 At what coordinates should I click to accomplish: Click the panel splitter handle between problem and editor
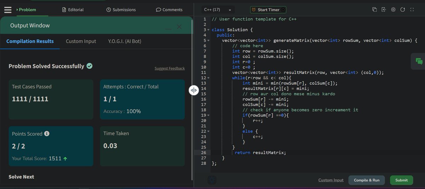(x=193, y=90)
